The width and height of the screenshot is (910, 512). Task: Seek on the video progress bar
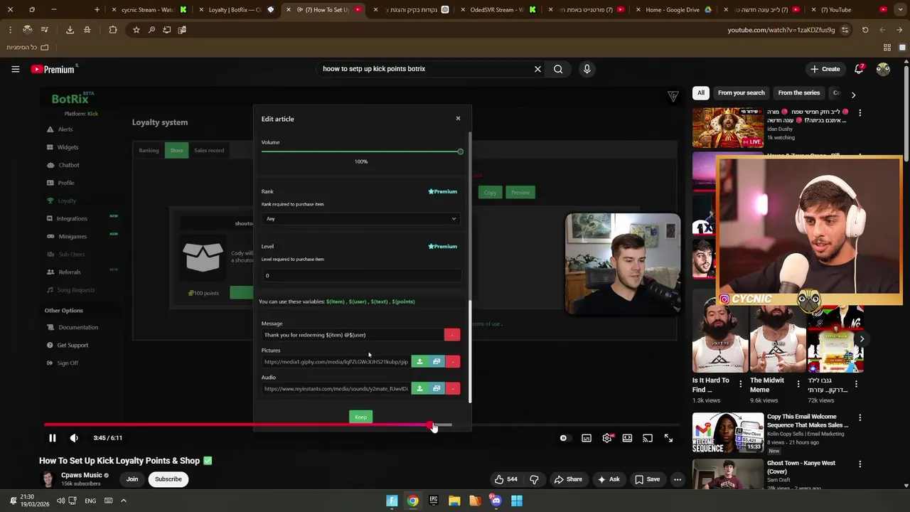click(x=362, y=425)
